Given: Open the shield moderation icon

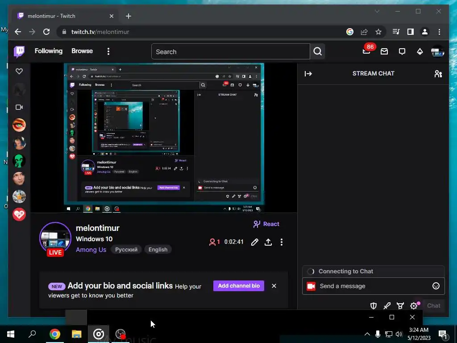Looking at the screenshot, I should coord(374,305).
